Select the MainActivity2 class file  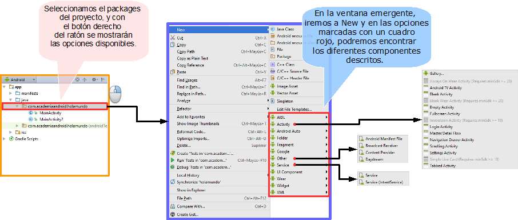51,119
